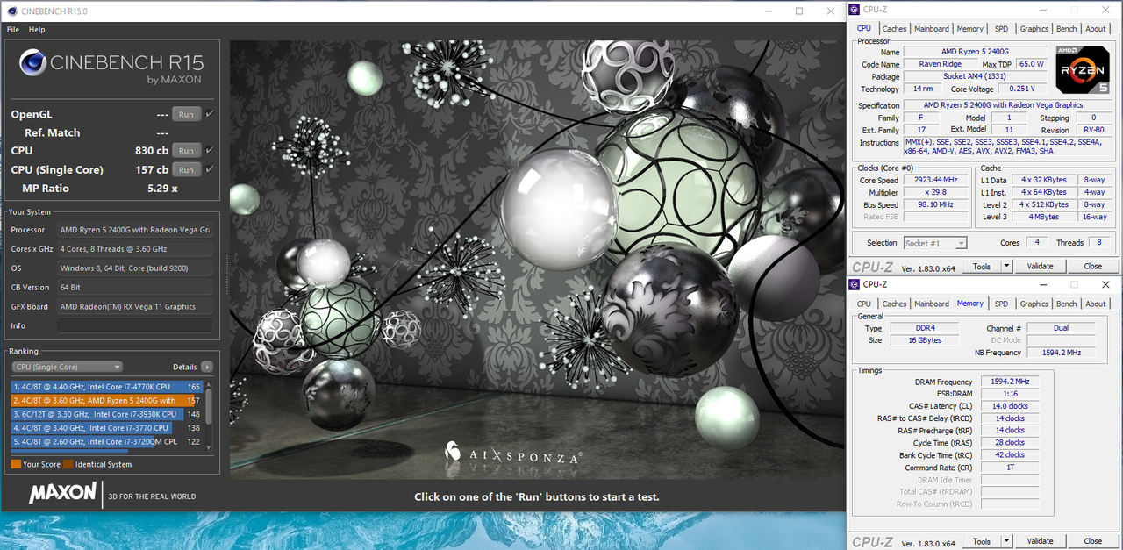The height and width of the screenshot is (550, 1123).
Task: Switch to Memory tab in upper CPU-Z
Action: coord(969,29)
